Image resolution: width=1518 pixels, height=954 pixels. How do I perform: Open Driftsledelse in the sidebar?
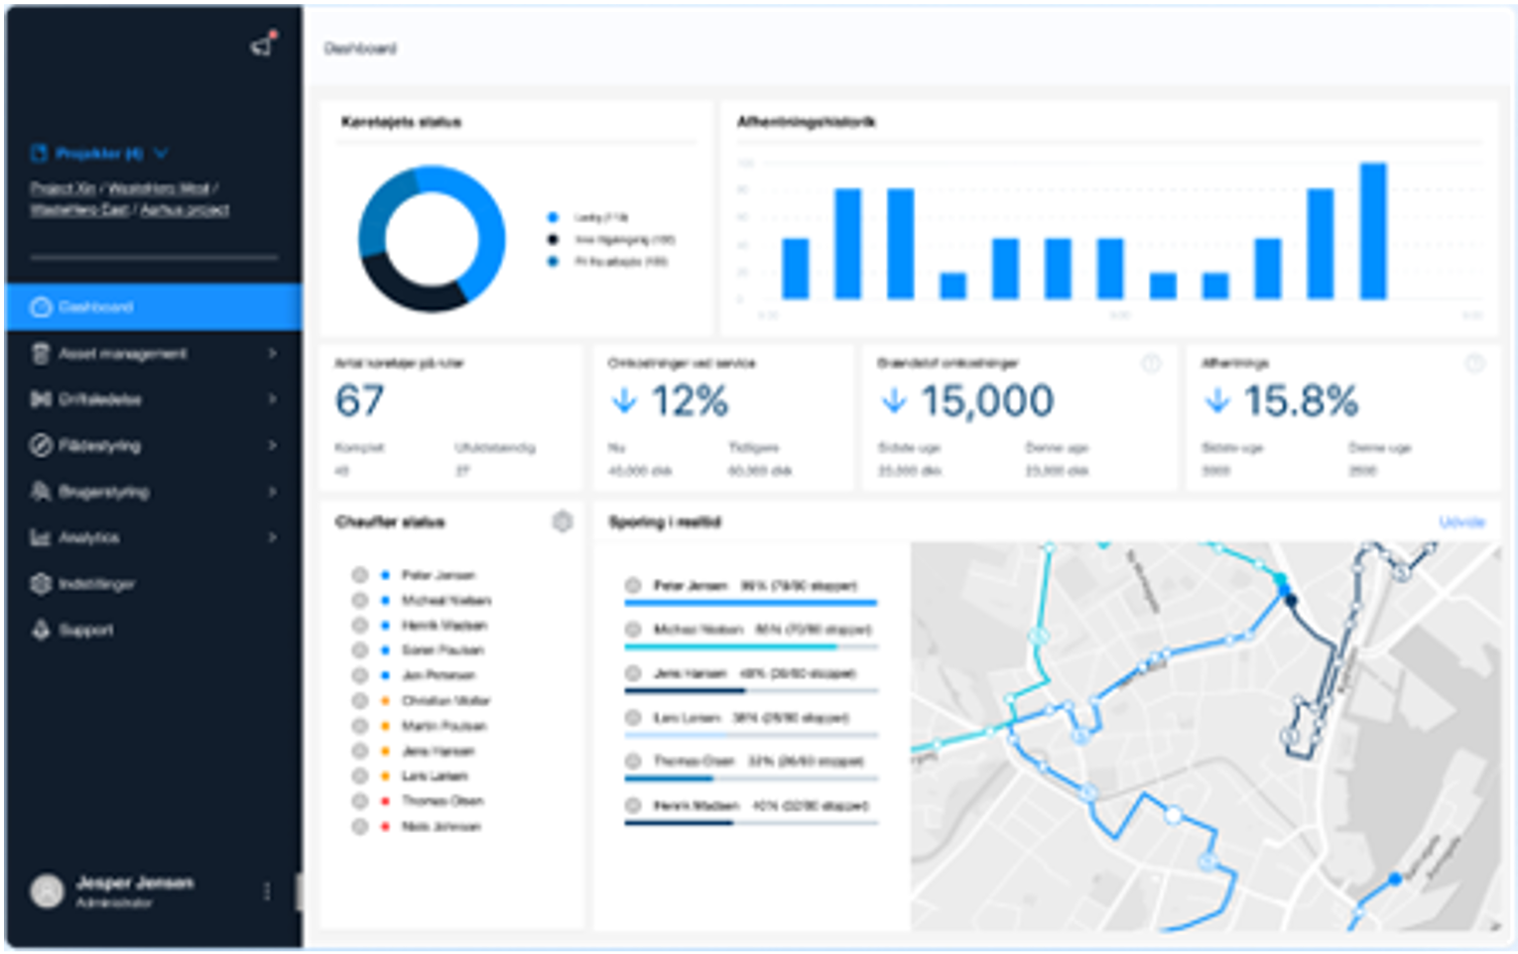click(154, 400)
